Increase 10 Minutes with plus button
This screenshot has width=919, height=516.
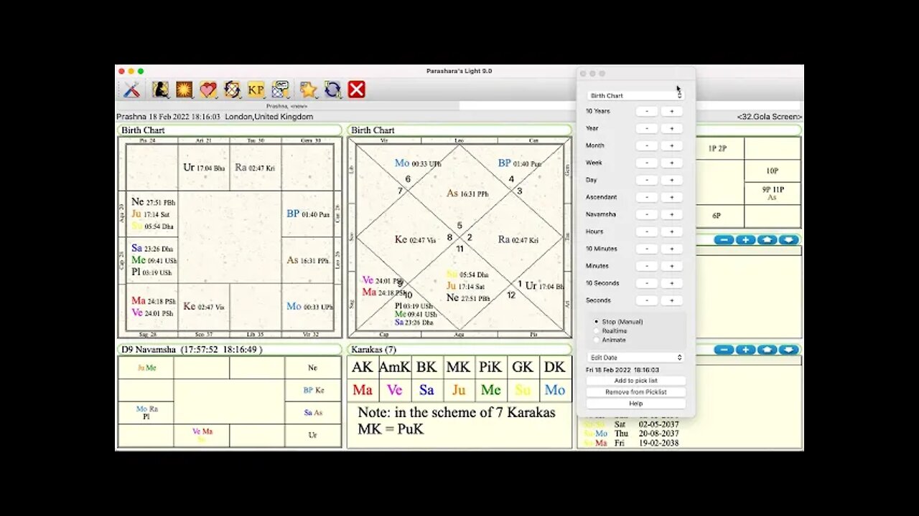[x=672, y=249]
